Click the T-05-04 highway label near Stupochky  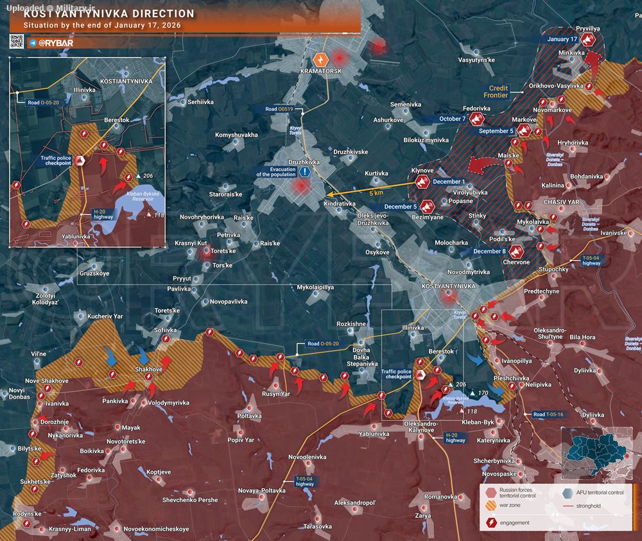(591, 261)
